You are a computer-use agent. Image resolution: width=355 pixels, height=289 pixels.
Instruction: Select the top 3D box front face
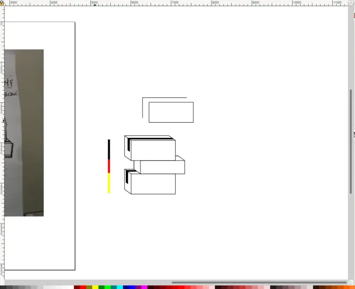[x=153, y=150]
